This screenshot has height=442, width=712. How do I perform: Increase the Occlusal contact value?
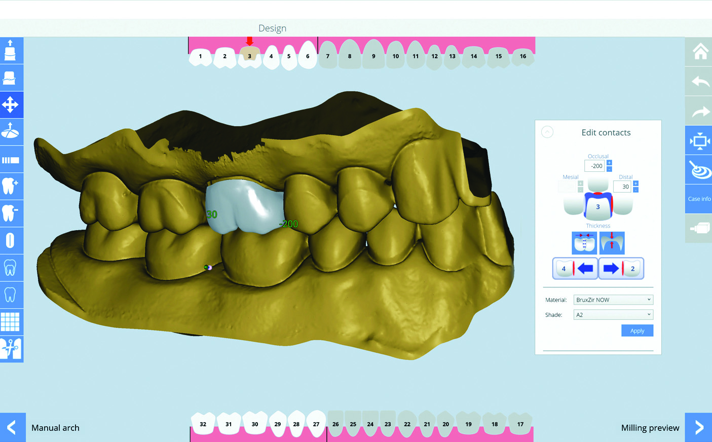(609, 163)
